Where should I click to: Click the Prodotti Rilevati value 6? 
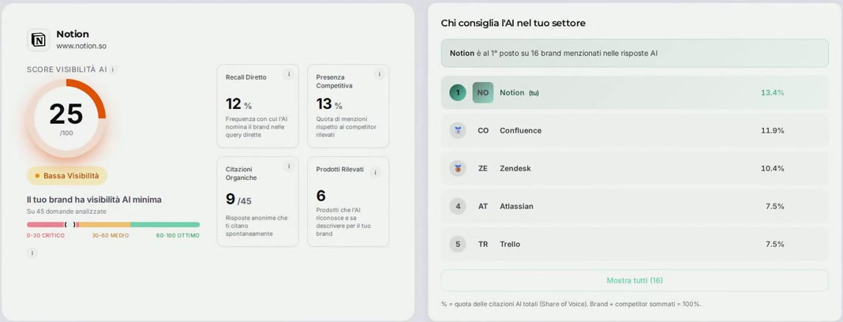coord(321,196)
